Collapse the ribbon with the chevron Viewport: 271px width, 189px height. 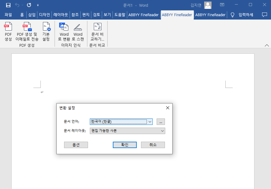click(x=267, y=45)
